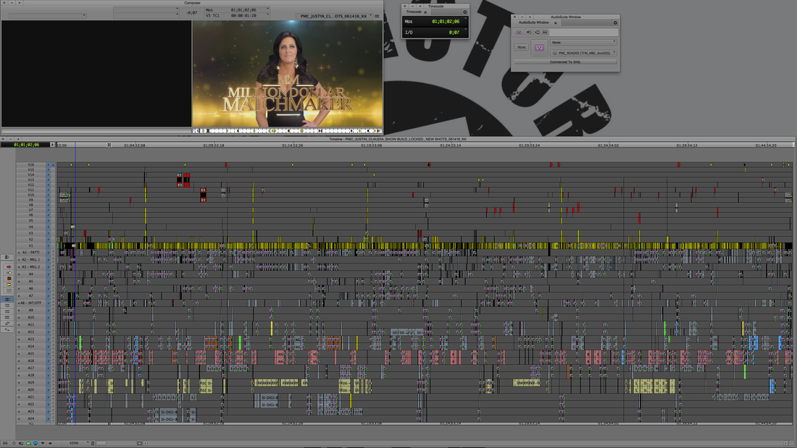This screenshot has height=448, width=797.
Task: Select the AudioSuite Window tab
Action: coord(534,22)
